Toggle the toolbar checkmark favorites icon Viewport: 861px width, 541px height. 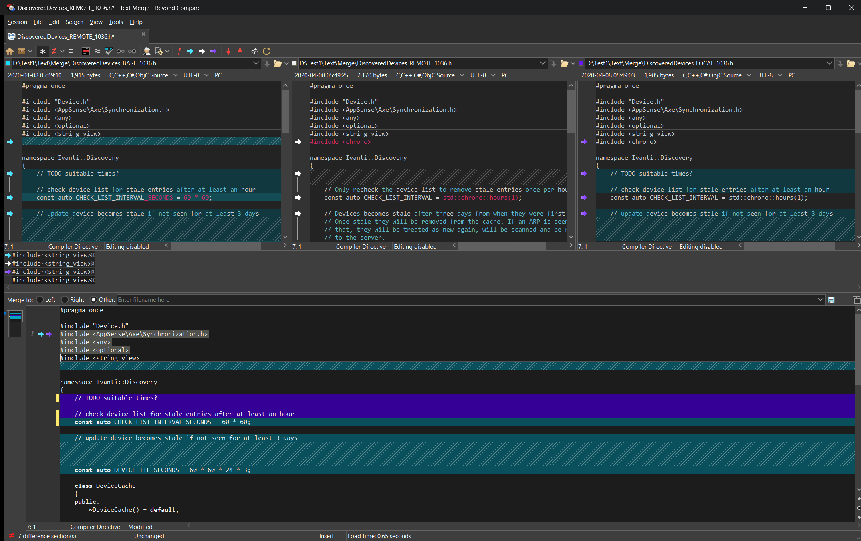click(109, 51)
